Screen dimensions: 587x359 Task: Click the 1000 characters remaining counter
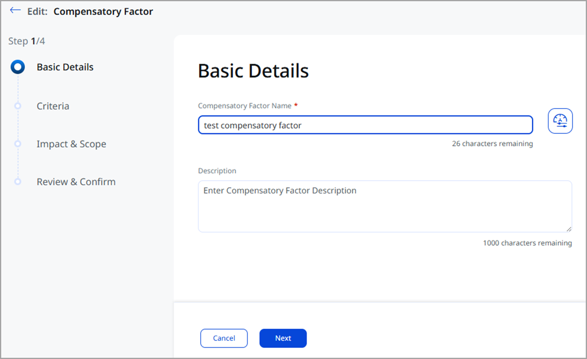tap(527, 243)
